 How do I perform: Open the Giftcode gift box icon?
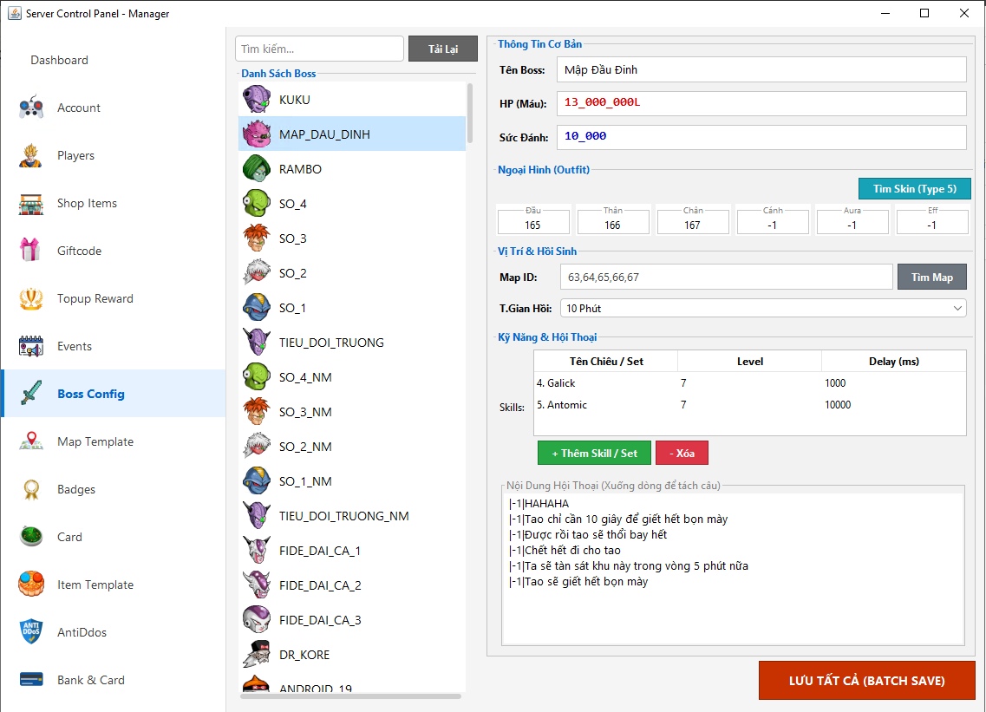click(31, 251)
